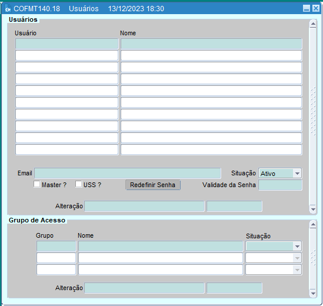Click the form icon in title bar
Image resolution: width=323 pixels, height=306 pixels.
8,8
